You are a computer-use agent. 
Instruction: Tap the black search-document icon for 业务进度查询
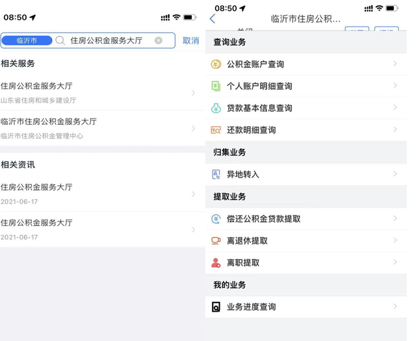(x=216, y=307)
